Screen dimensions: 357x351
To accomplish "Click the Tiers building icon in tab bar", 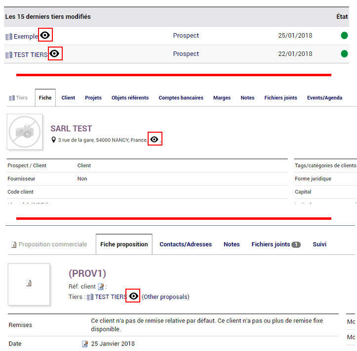I will [x=12, y=98].
